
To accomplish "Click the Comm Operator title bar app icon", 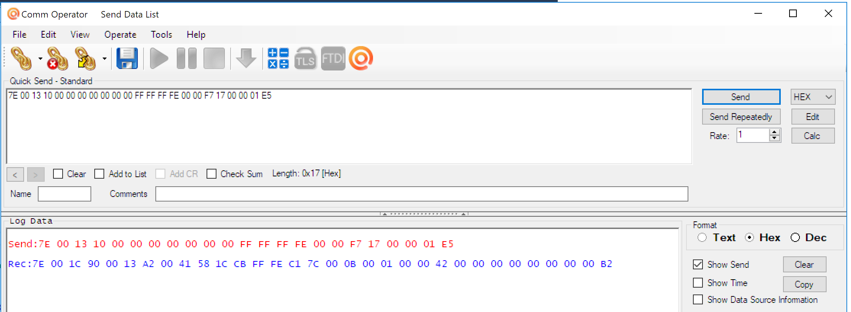I will 13,14.
